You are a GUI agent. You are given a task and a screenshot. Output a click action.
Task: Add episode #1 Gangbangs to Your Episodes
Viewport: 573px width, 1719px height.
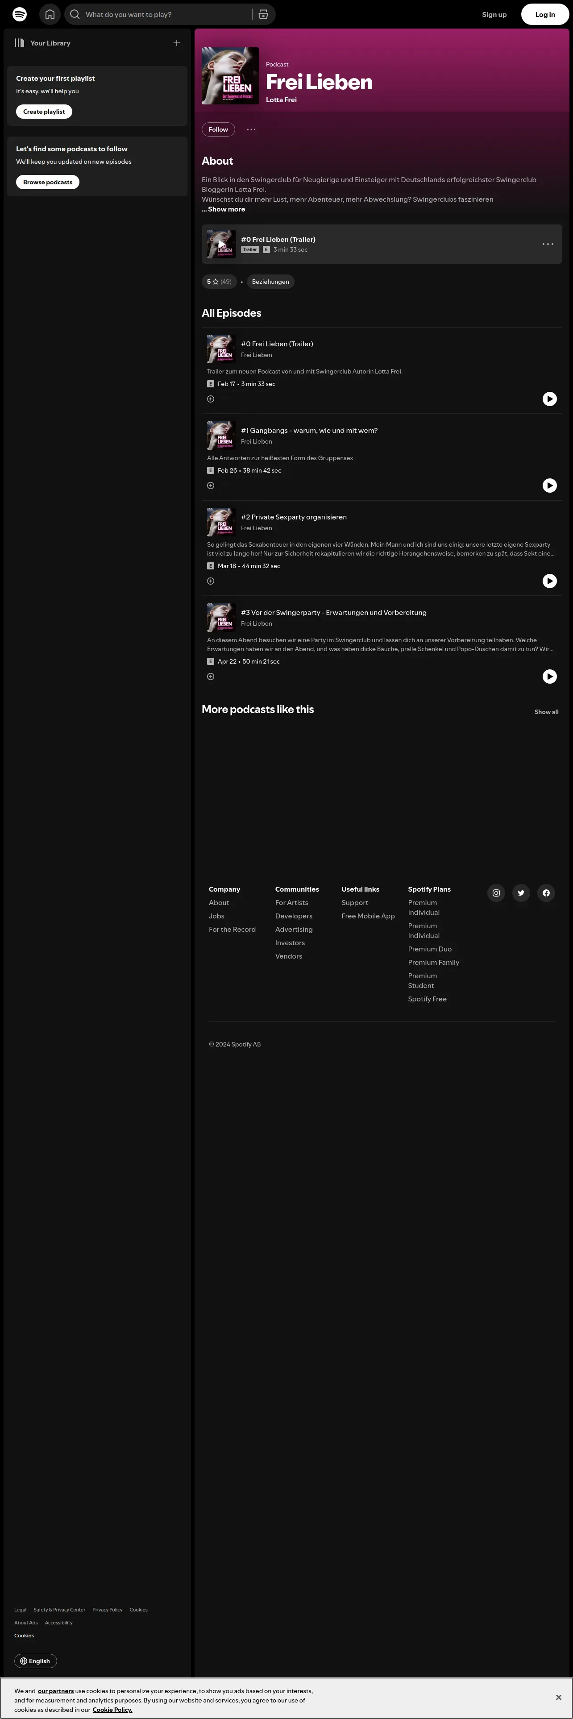[x=211, y=486]
